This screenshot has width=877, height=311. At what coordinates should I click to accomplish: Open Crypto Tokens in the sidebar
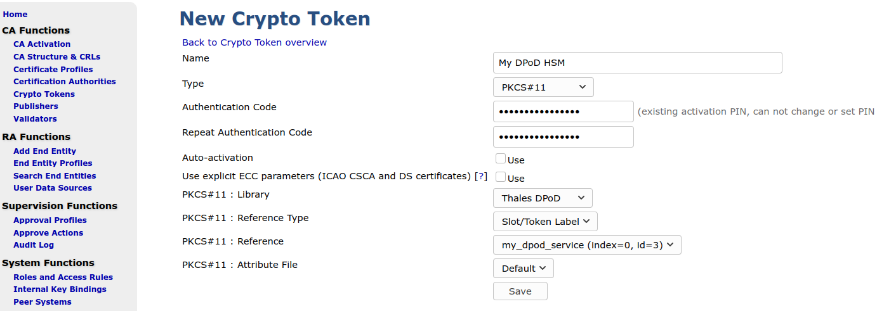pyautogui.click(x=44, y=94)
